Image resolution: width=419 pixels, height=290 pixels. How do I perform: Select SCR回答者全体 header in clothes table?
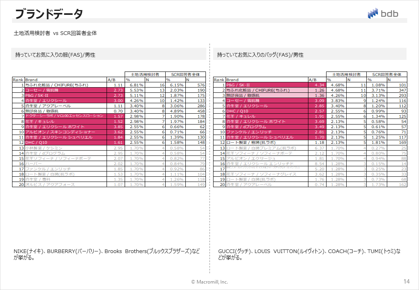185,74
